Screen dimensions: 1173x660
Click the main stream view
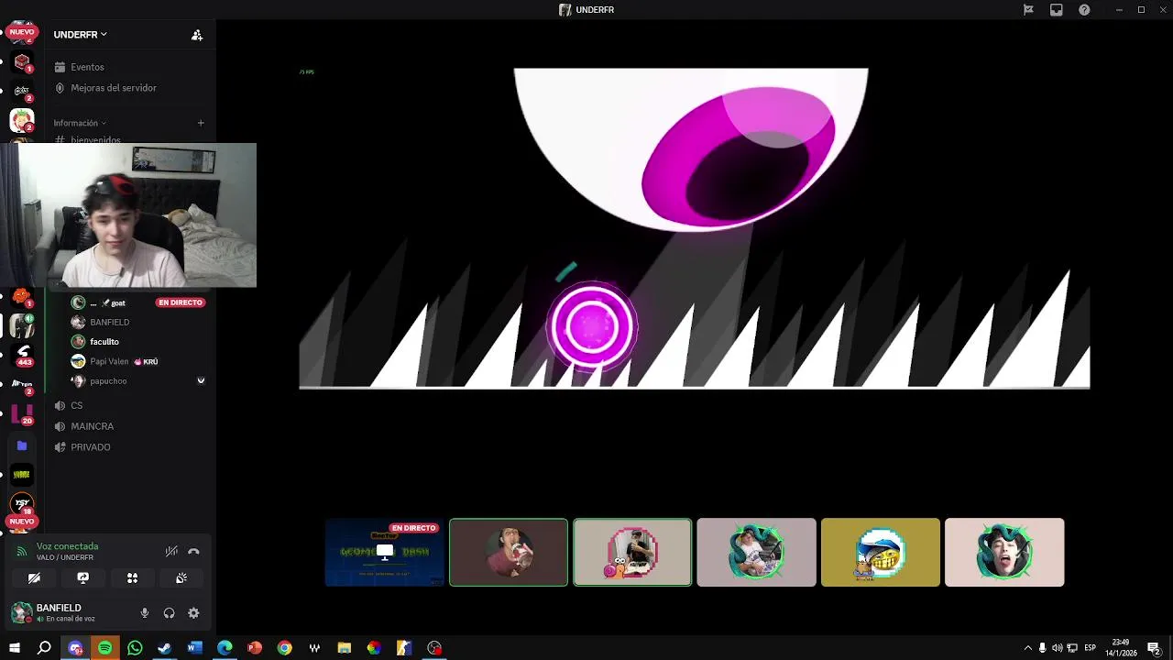pos(695,228)
